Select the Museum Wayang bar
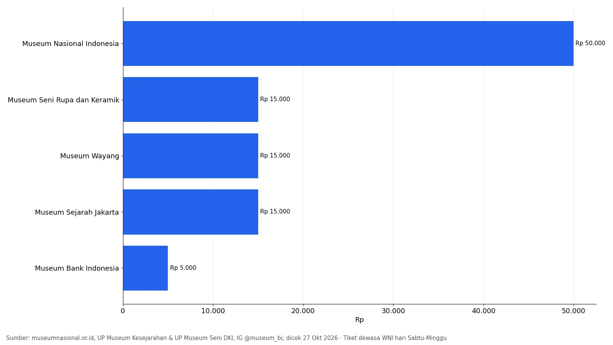The width and height of the screenshot is (613, 345). pos(190,156)
